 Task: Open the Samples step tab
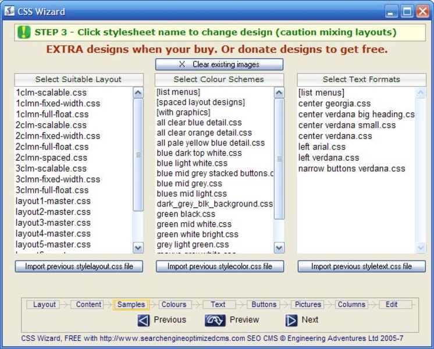[131, 304]
